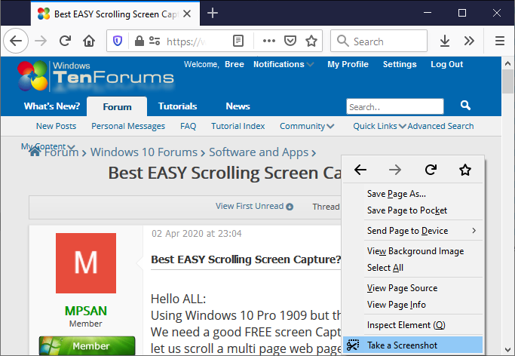Viewport: 515px width, 356px height.
Task: Click Log Out link
Action: coord(446,64)
